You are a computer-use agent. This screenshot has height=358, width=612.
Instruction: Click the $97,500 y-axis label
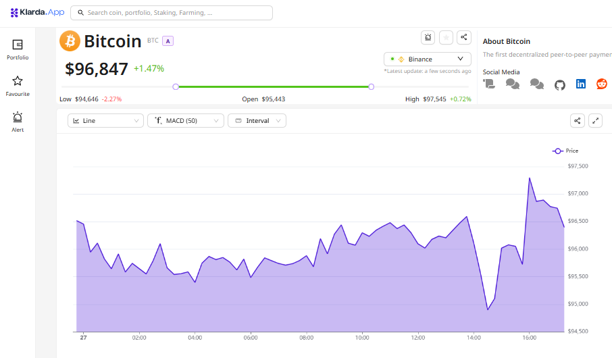[578, 166]
